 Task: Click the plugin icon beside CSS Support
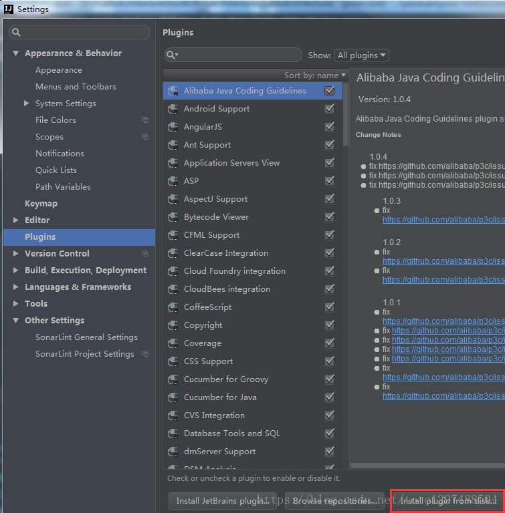point(173,361)
